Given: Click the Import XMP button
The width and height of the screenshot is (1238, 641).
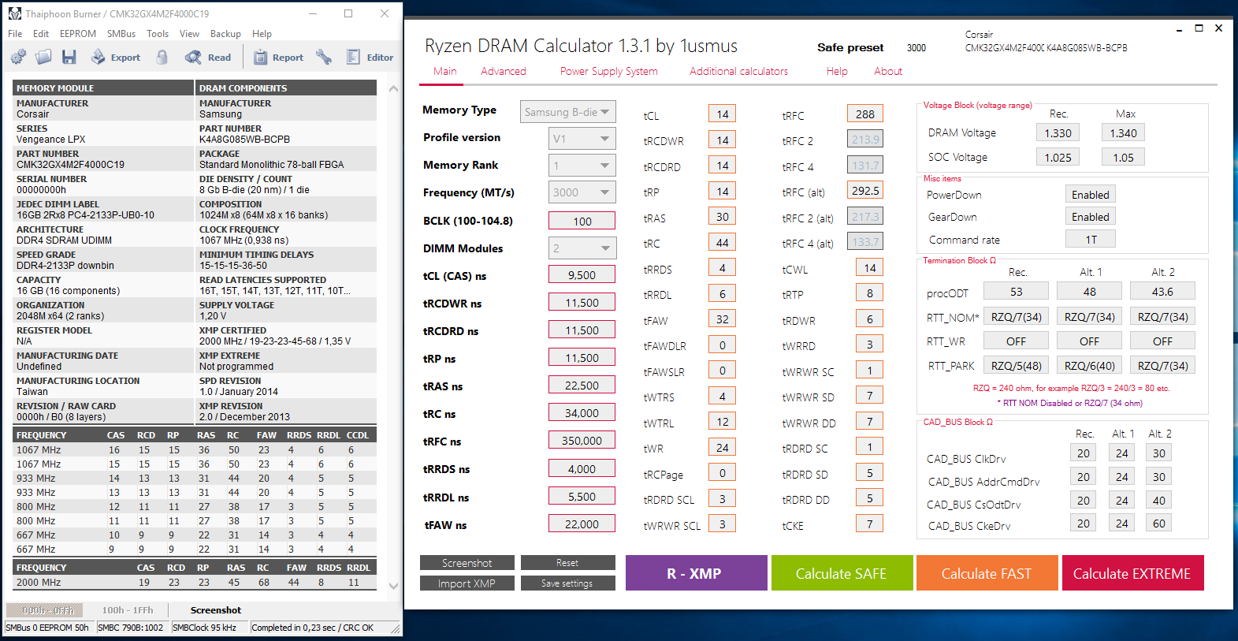Looking at the screenshot, I should pyautogui.click(x=467, y=583).
